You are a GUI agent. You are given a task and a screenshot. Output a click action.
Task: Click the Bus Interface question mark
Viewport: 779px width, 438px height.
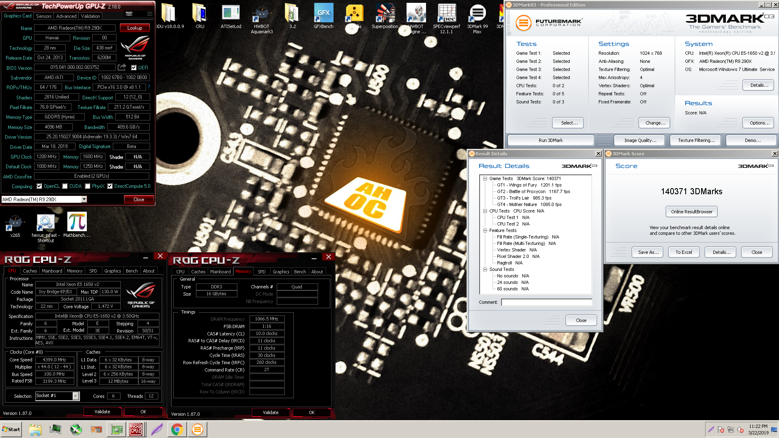pos(149,87)
